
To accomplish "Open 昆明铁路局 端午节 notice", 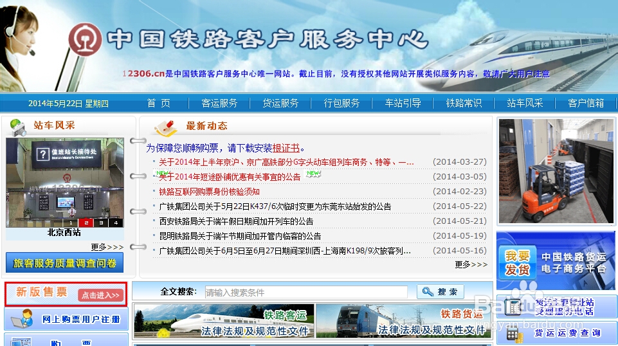I will (240, 236).
